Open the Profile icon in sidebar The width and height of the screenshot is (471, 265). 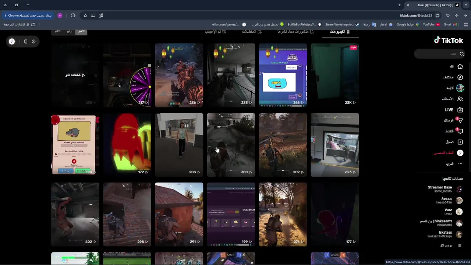click(x=460, y=153)
